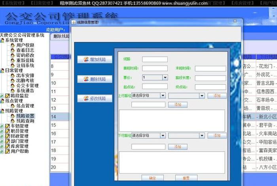
Task: Open the 下行路径 station dropdown
Action: pos(202,136)
